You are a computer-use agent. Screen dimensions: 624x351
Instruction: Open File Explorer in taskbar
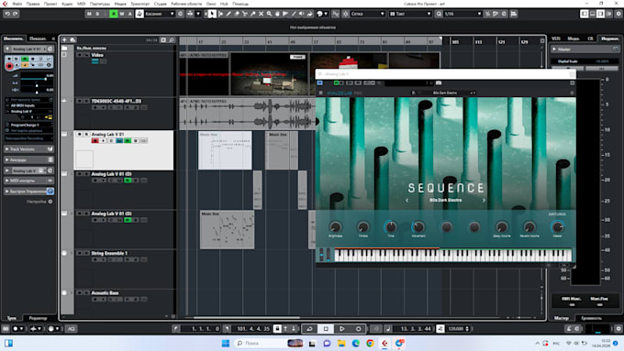pos(341,343)
